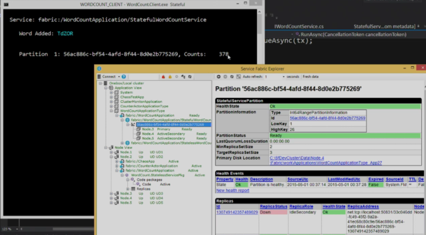
Task: Click the Node View computers icon
Action: (x=111, y=147)
